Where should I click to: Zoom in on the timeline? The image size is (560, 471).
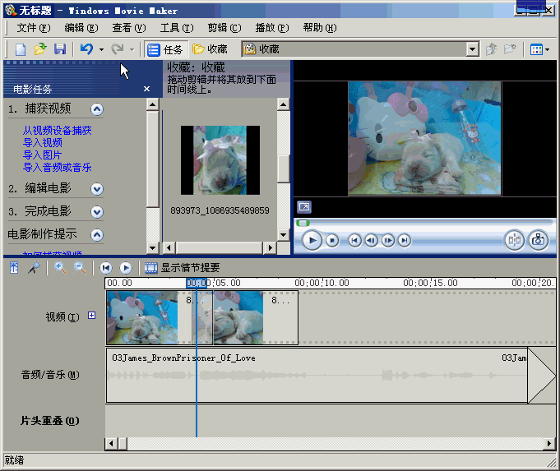(61, 267)
